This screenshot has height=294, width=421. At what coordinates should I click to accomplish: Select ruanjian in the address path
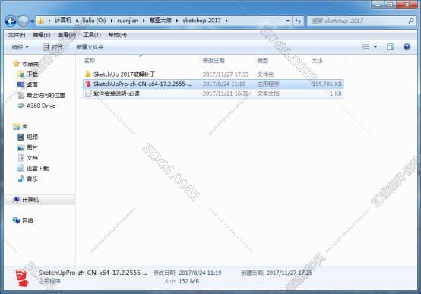coord(128,21)
